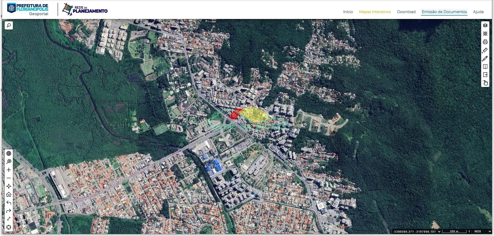This screenshot has height=236, width=494.
Task: Open the Emissão de Documentos tab
Action: pyautogui.click(x=444, y=12)
